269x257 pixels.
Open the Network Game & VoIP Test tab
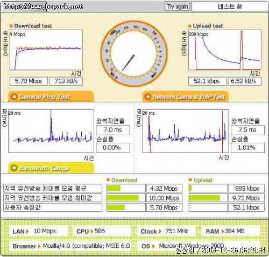186,97
